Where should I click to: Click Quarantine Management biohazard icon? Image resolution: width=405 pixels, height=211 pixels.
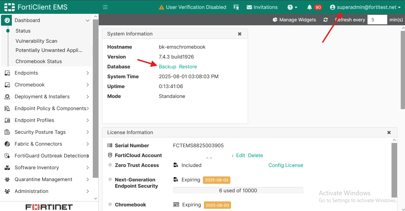point(7,180)
